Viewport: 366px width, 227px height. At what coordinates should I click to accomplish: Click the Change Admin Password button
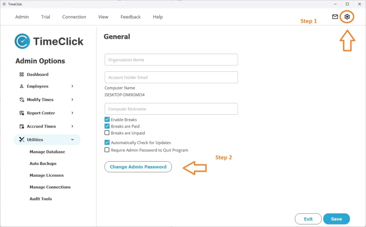coord(138,167)
